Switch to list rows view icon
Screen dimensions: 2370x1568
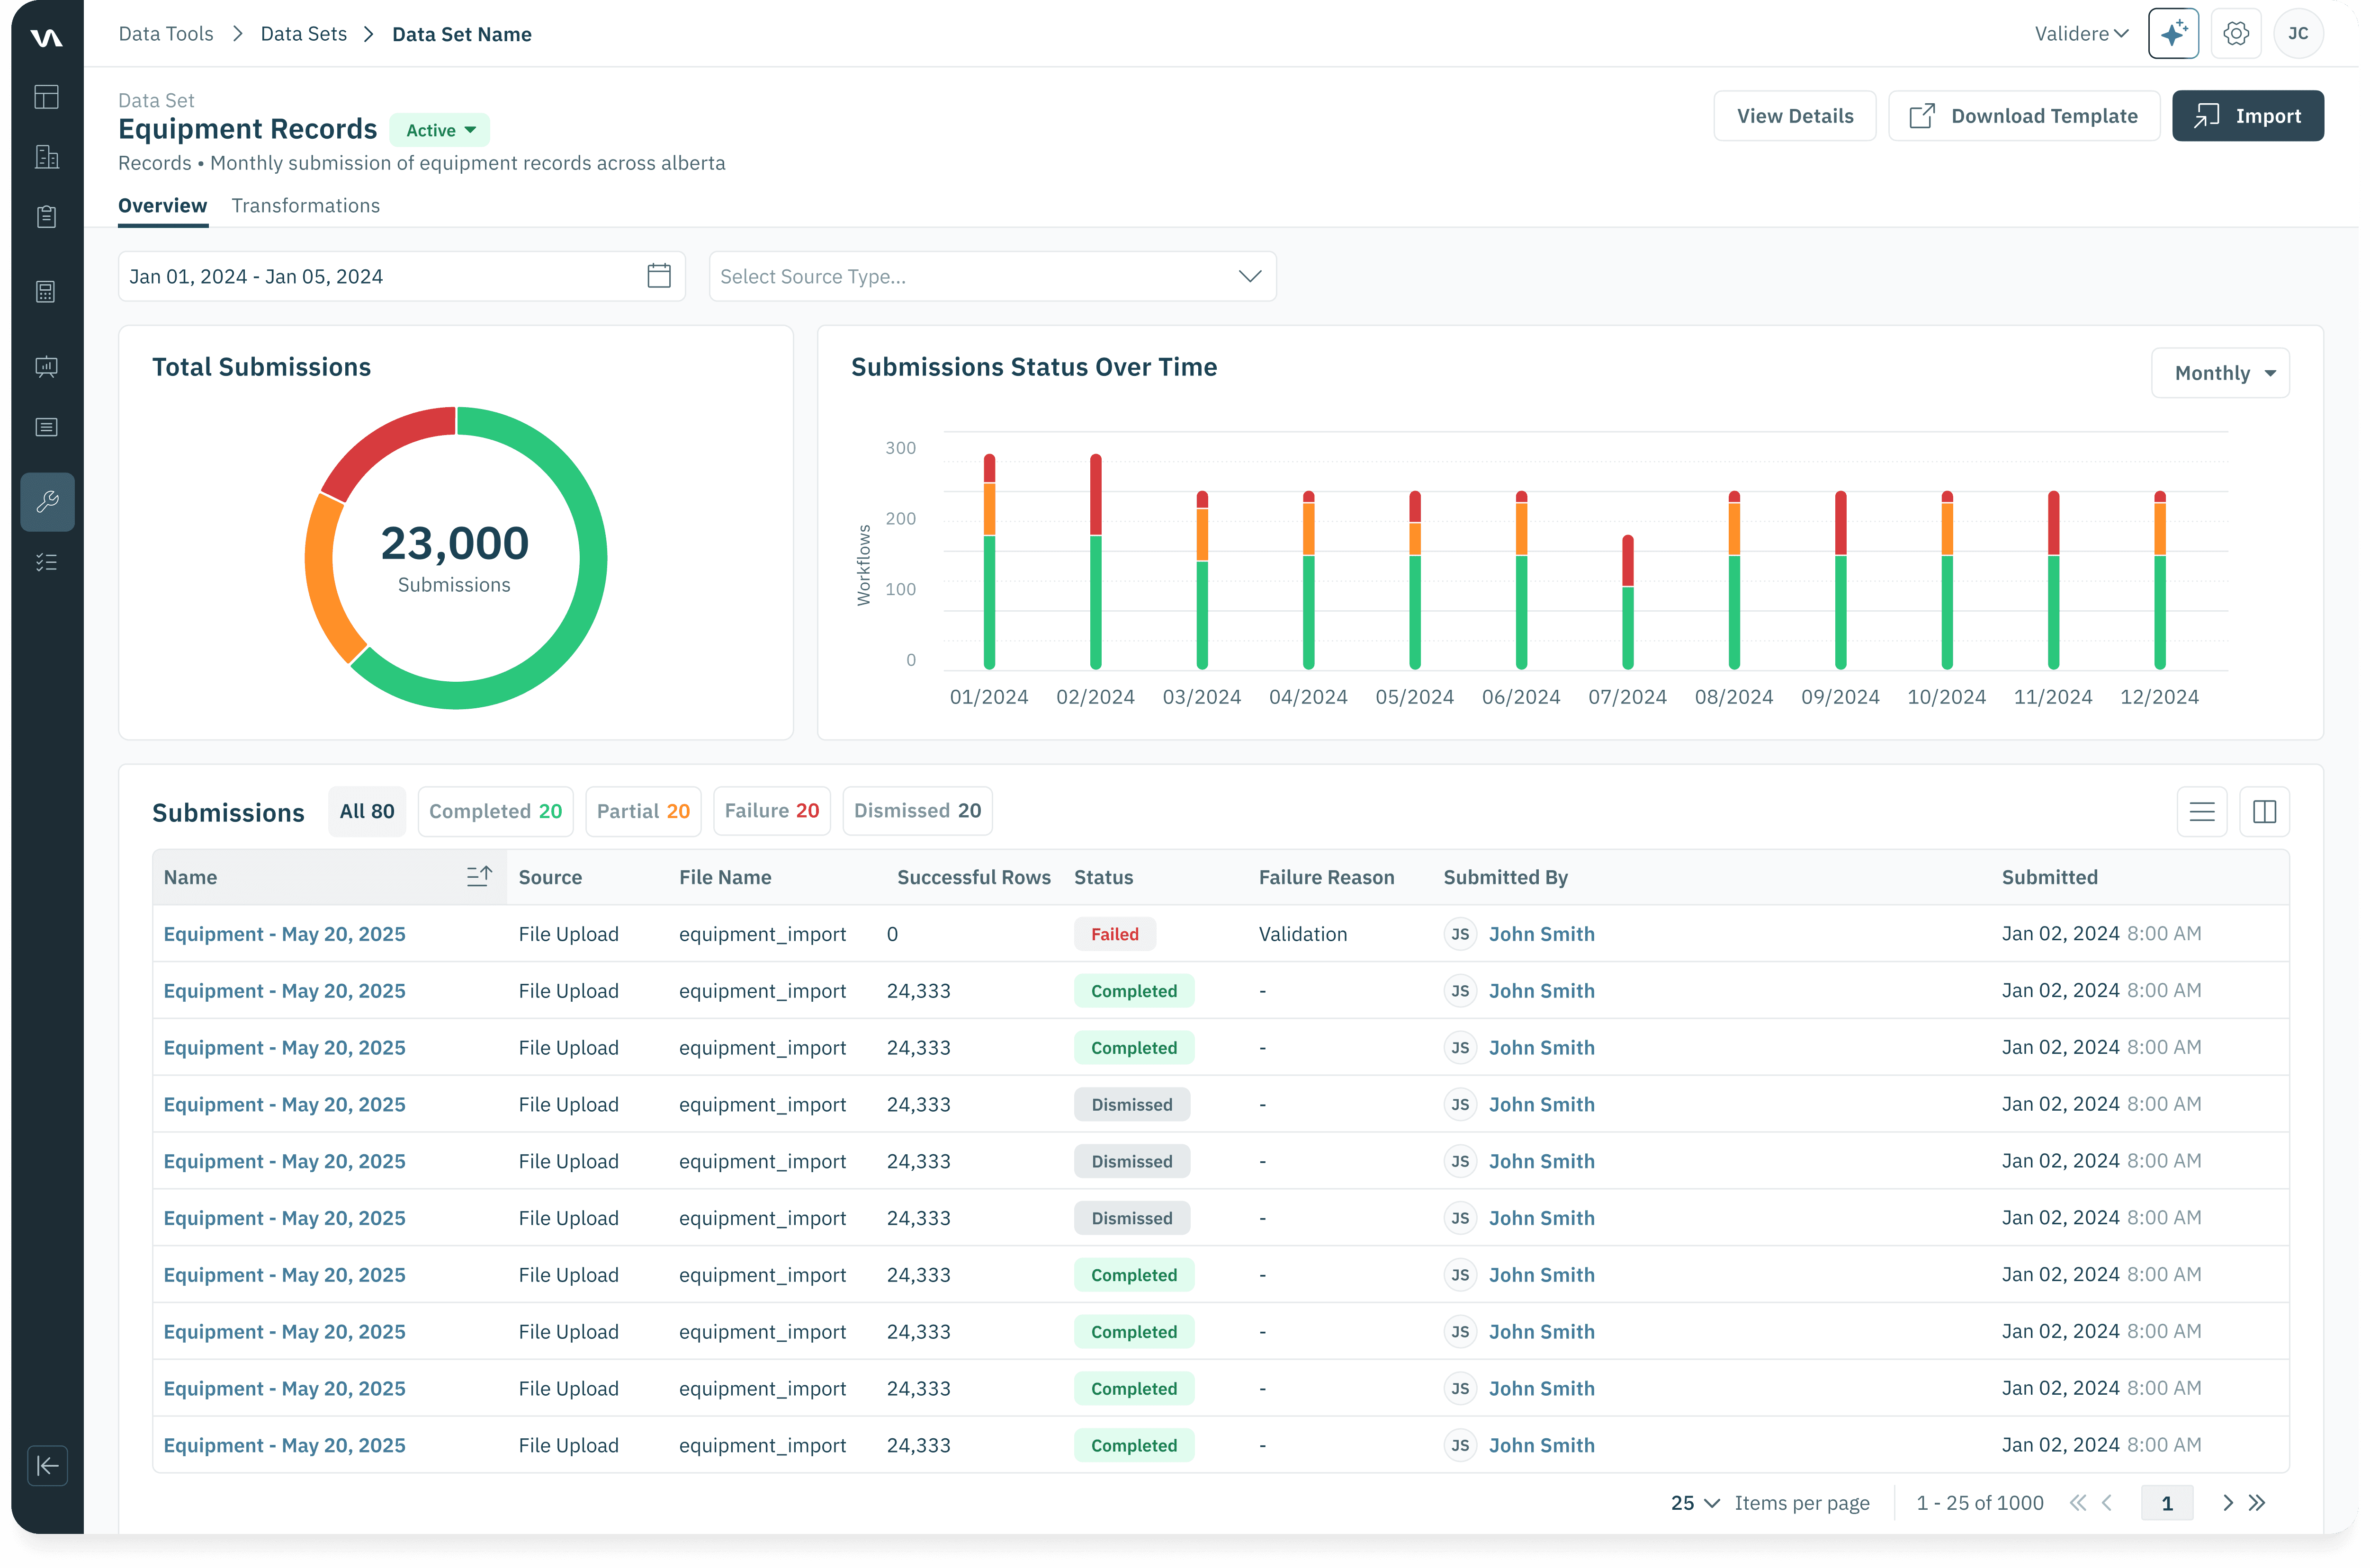click(x=2201, y=811)
